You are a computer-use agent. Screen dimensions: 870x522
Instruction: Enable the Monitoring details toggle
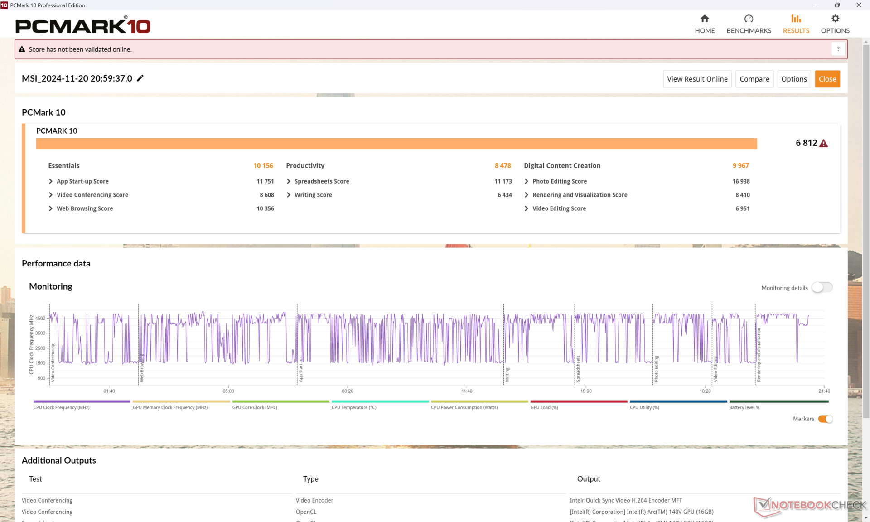822,288
